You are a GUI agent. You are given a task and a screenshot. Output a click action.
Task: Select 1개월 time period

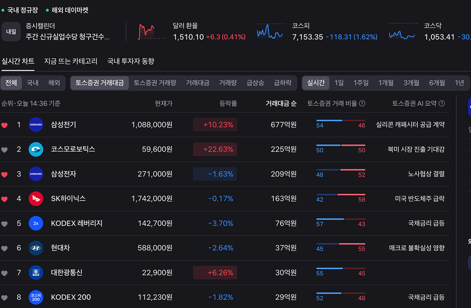point(386,83)
